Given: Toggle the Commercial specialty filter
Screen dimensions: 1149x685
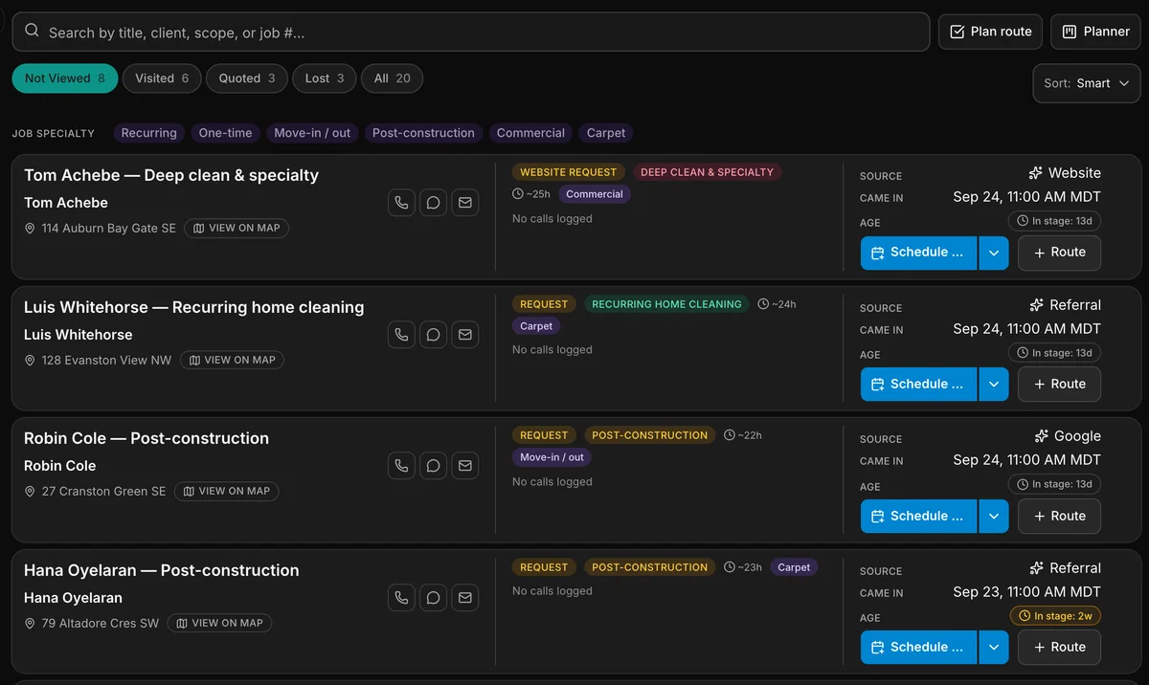Looking at the screenshot, I should (530, 133).
